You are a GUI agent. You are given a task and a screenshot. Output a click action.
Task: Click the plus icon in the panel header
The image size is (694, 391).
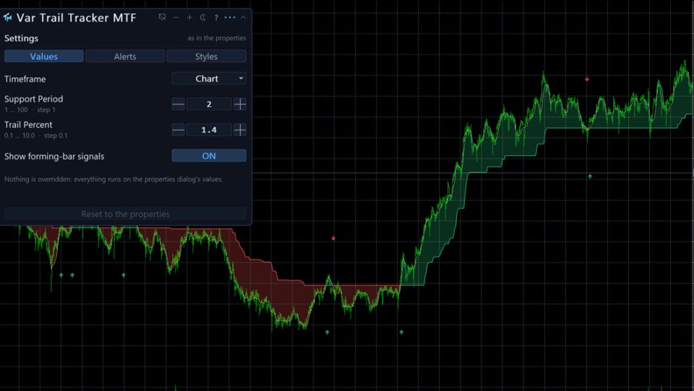[x=189, y=17]
